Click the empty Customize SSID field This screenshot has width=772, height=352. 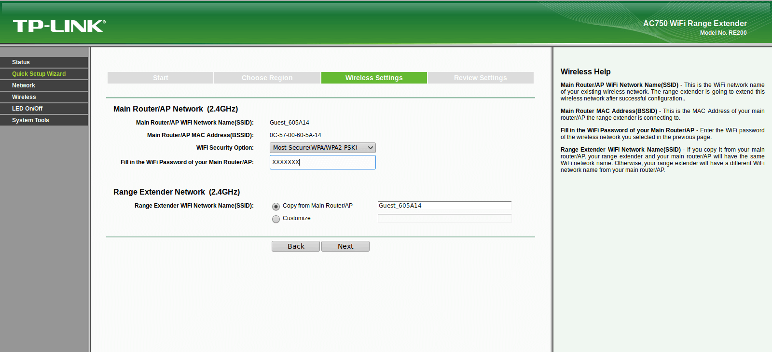coord(444,218)
